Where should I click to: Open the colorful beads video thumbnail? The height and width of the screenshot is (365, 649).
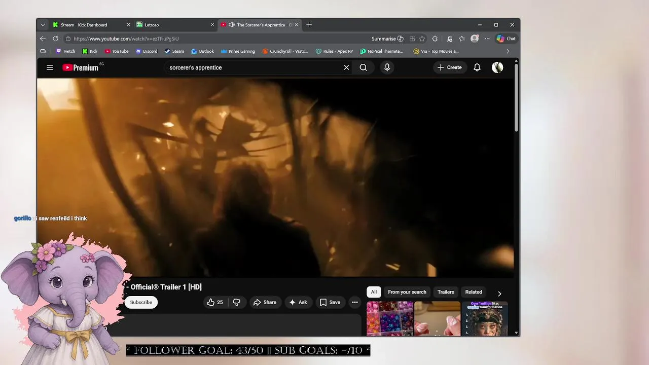pyautogui.click(x=390, y=318)
